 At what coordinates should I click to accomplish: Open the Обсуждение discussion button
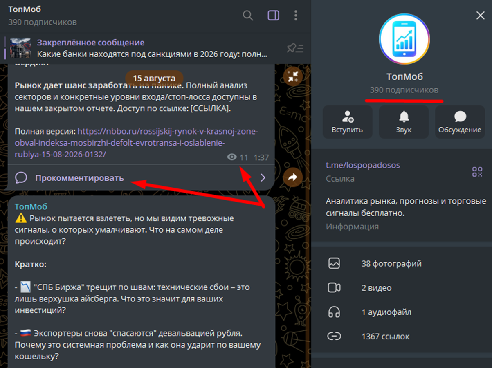(460, 122)
